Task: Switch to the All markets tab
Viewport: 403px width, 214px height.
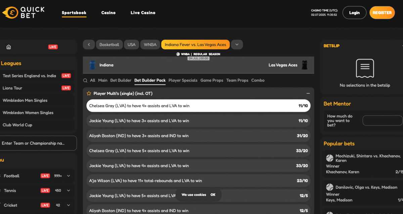Action: (x=93, y=80)
